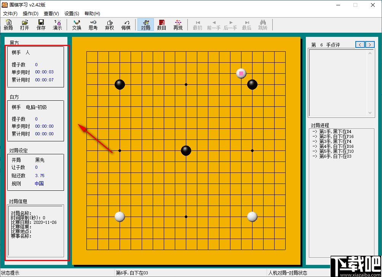Open a saved game file
Viewport: 382px width, 277px height.
click(x=24, y=25)
